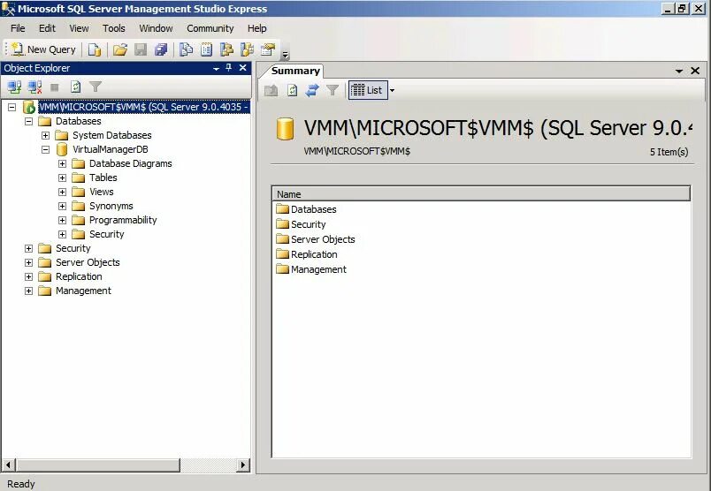This screenshot has height=491, width=711.
Task: Open the main toolbar options arrow
Action: click(x=286, y=56)
